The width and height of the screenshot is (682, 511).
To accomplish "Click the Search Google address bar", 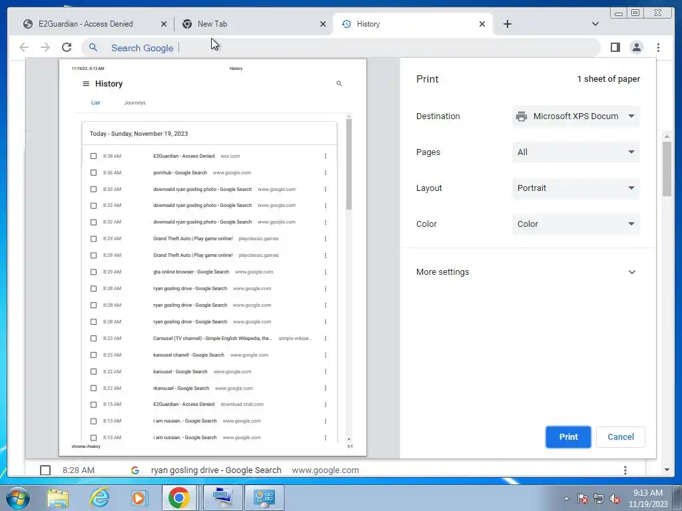I will [340, 47].
